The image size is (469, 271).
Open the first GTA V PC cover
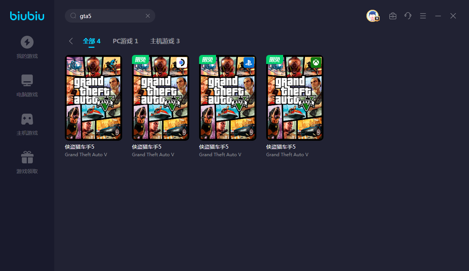93,98
